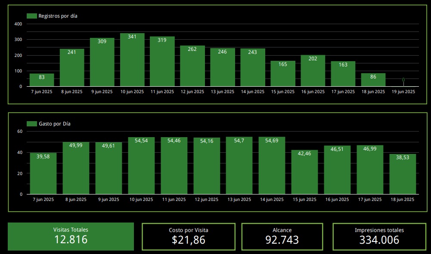
Task: Click the Gasto por Día legend text
Action: click(55, 124)
